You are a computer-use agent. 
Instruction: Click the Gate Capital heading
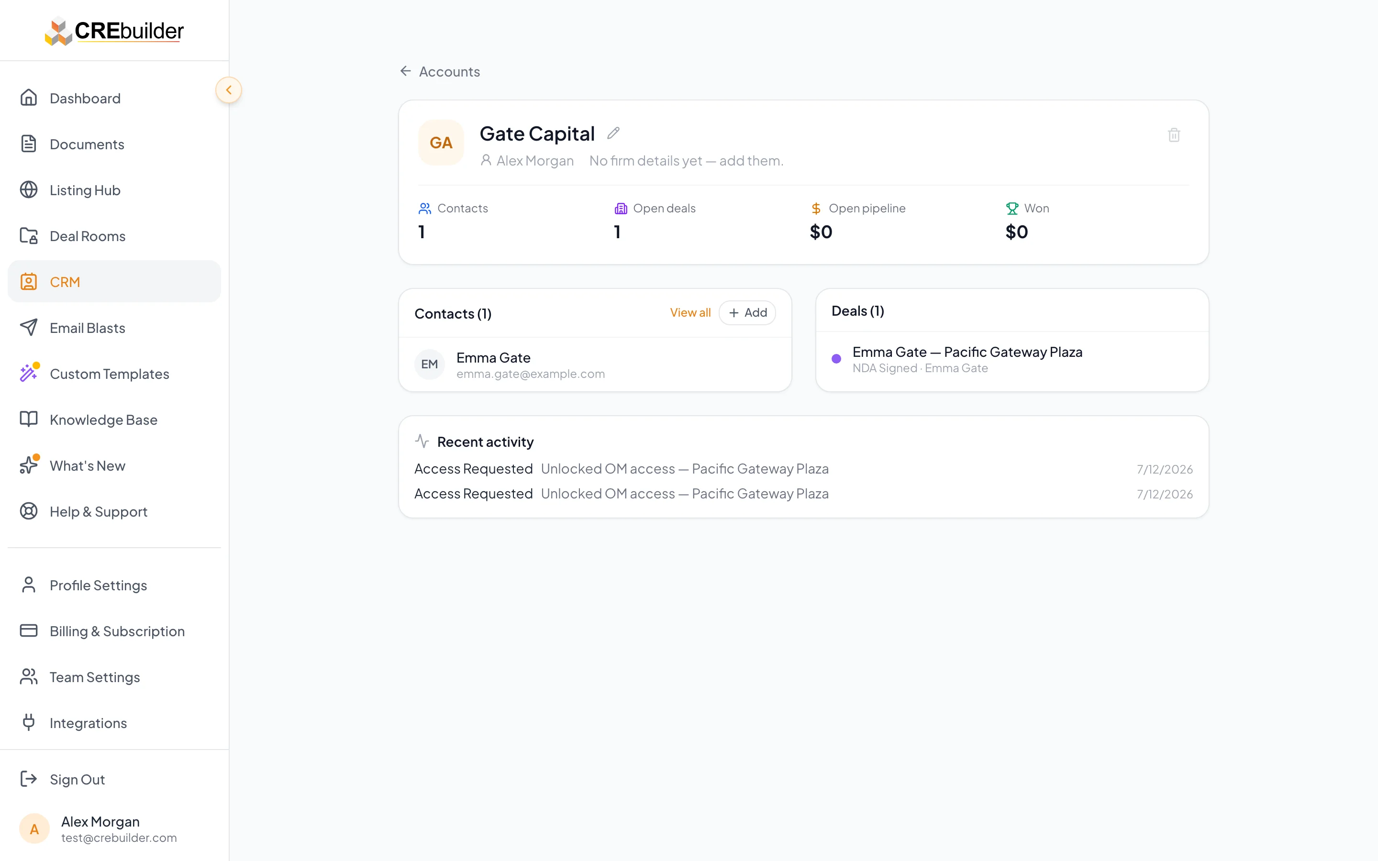point(537,134)
